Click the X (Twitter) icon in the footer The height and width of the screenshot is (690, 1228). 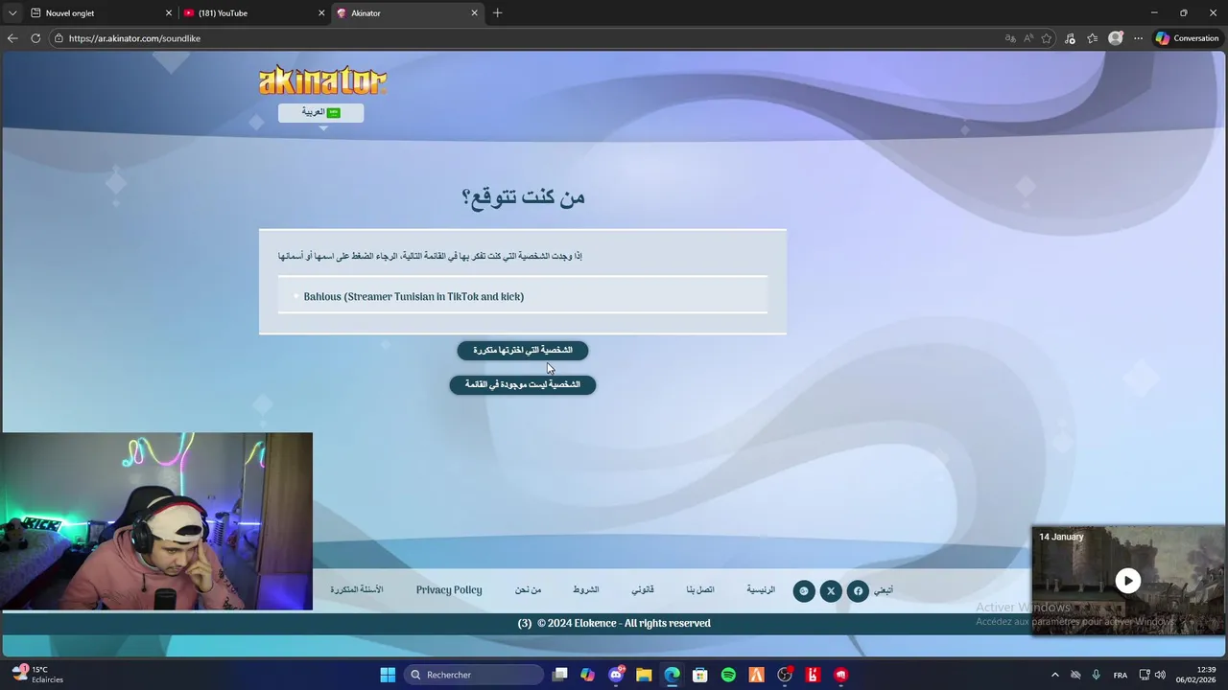[x=831, y=591]
